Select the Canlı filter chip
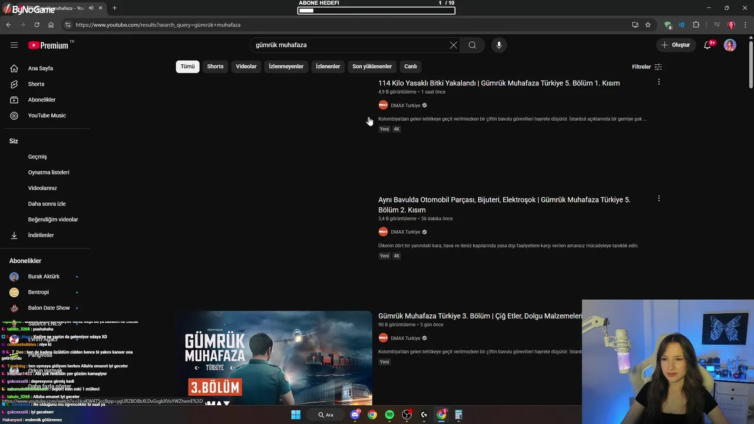The height and width of the screenshot is (424, 754). [x=411, y=67]
